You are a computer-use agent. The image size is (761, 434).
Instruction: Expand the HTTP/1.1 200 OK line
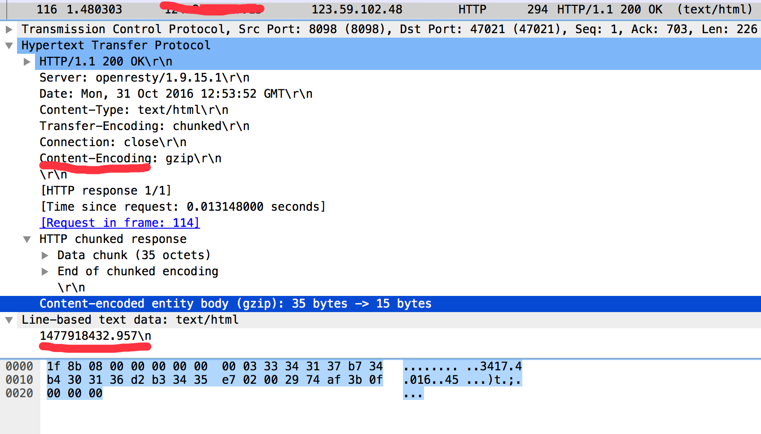[27, 62]
